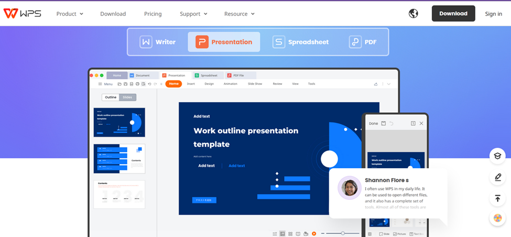
Task: Click the hamburger Menu icon
Action: pos(101,84)
